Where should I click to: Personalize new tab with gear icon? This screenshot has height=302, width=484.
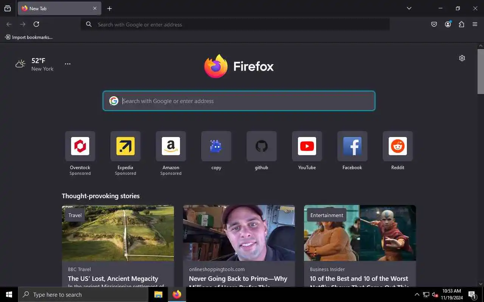coord(462,58)
